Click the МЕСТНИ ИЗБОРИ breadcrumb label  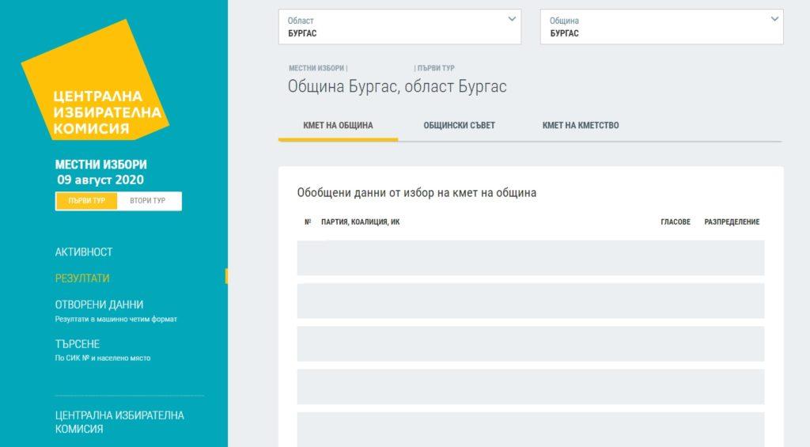pos(316,69)
